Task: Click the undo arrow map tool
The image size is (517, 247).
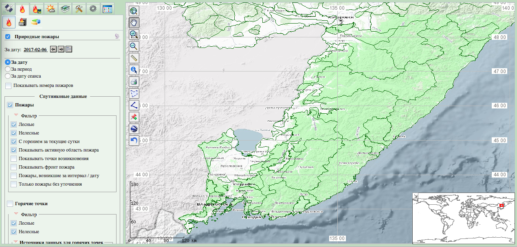Action: (134, 141)
